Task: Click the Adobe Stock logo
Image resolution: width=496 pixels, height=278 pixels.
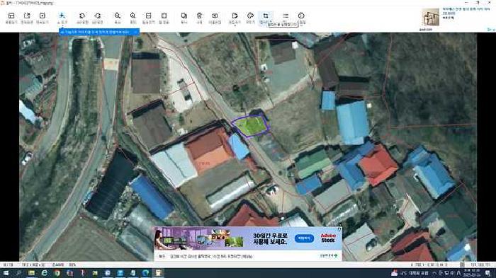Action: point(328,238)
